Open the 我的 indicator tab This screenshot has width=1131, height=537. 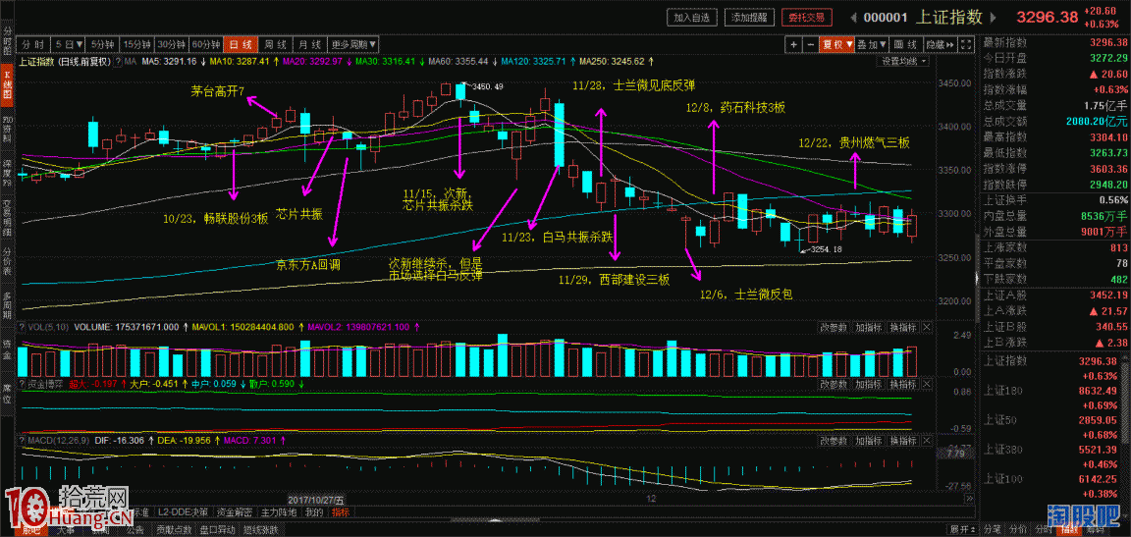point(314,512)
